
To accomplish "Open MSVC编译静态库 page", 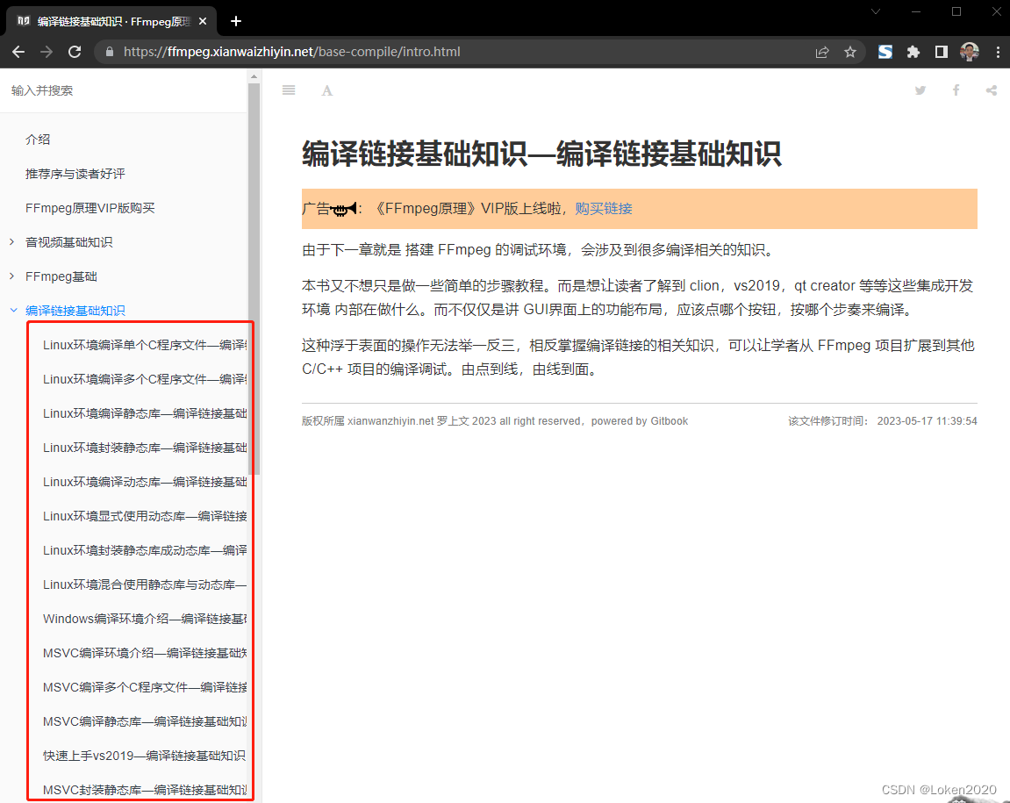I will click(144, 721).
